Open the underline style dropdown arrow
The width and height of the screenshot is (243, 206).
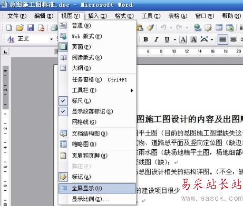(x=175, y=39)
